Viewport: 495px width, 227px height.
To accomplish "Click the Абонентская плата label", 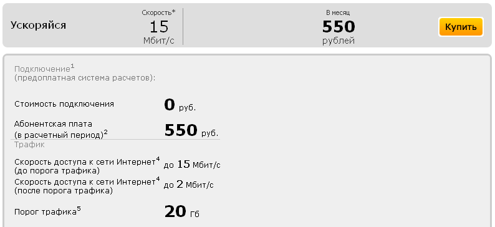I will point(53,123).
